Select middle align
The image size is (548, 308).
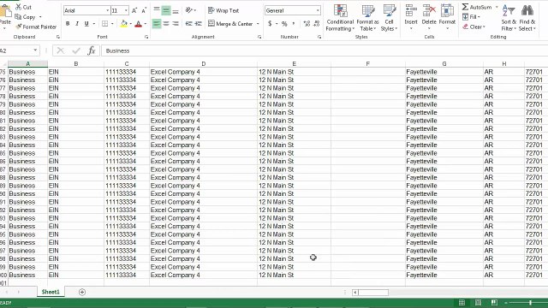pyautogui.click(x=166, y=10)
